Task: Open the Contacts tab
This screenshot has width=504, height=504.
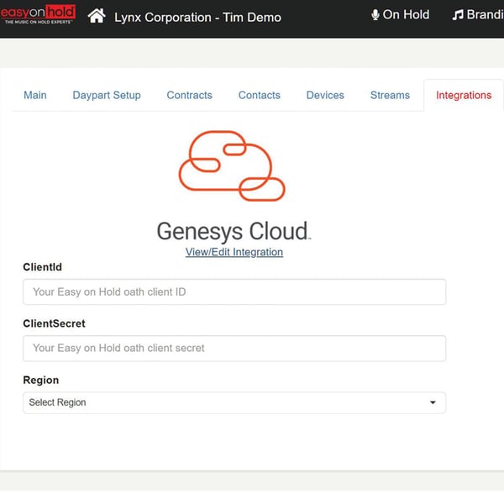Action: point(260,95)
